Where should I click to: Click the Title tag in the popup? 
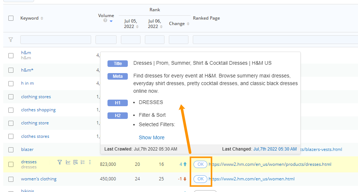118,64
